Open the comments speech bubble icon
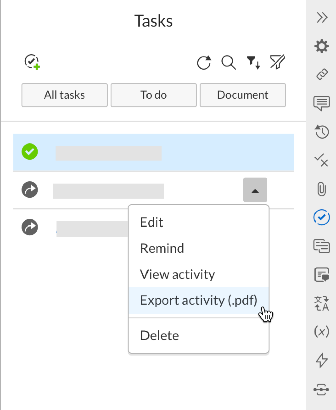 (x=322, y=103)
